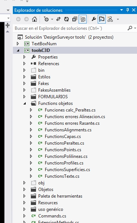Image resolution: width=137 pixels, height=223 pixels.
Task: Select Functions errores Alineacion.cs file
Action: (x=75, y=117)
